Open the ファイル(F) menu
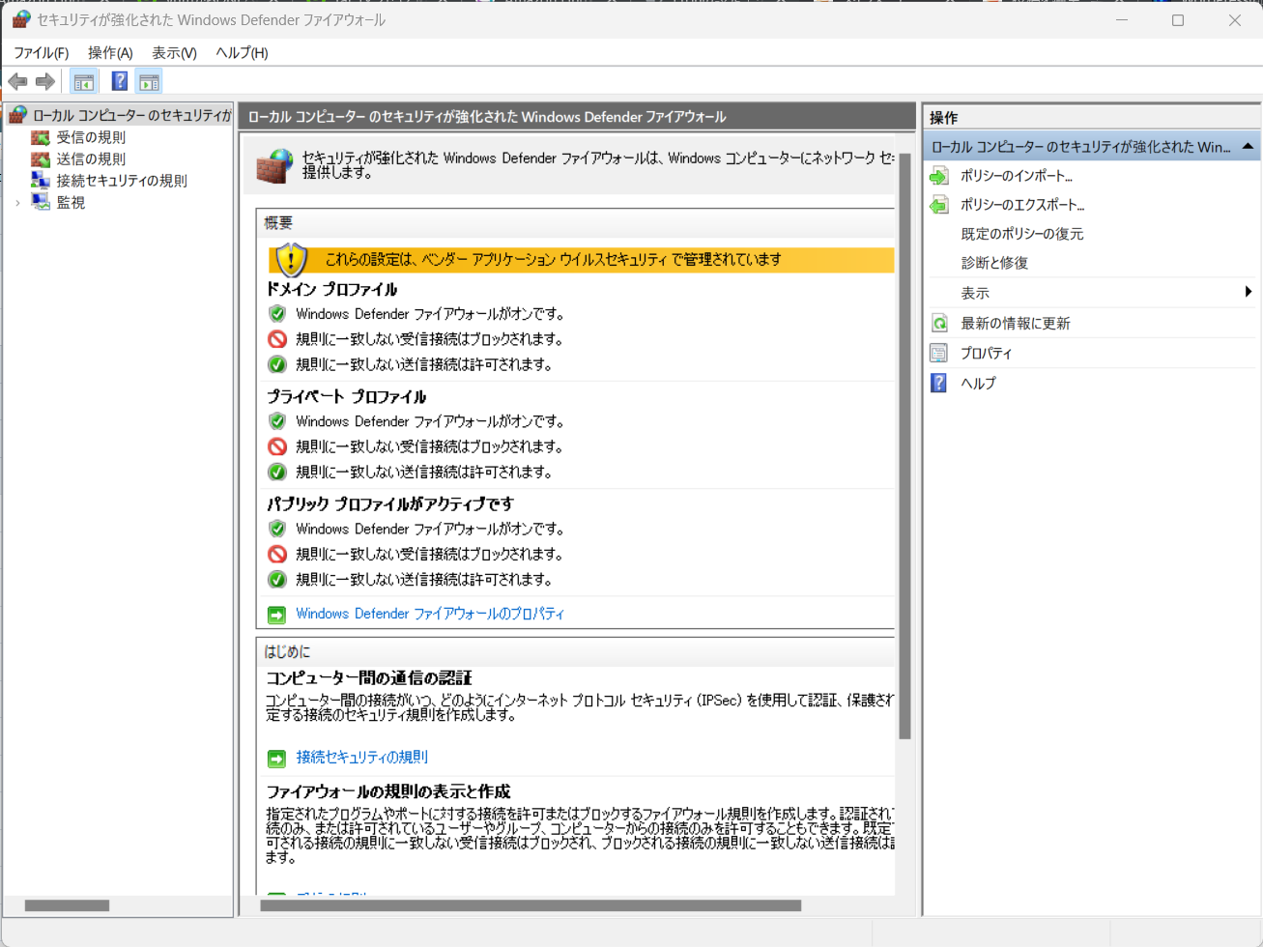1263x947 pixels. click(41, 53)
